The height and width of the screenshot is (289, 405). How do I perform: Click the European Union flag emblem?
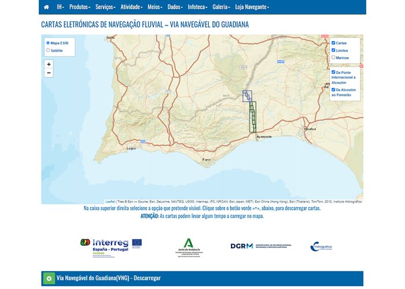click(137, 243)
